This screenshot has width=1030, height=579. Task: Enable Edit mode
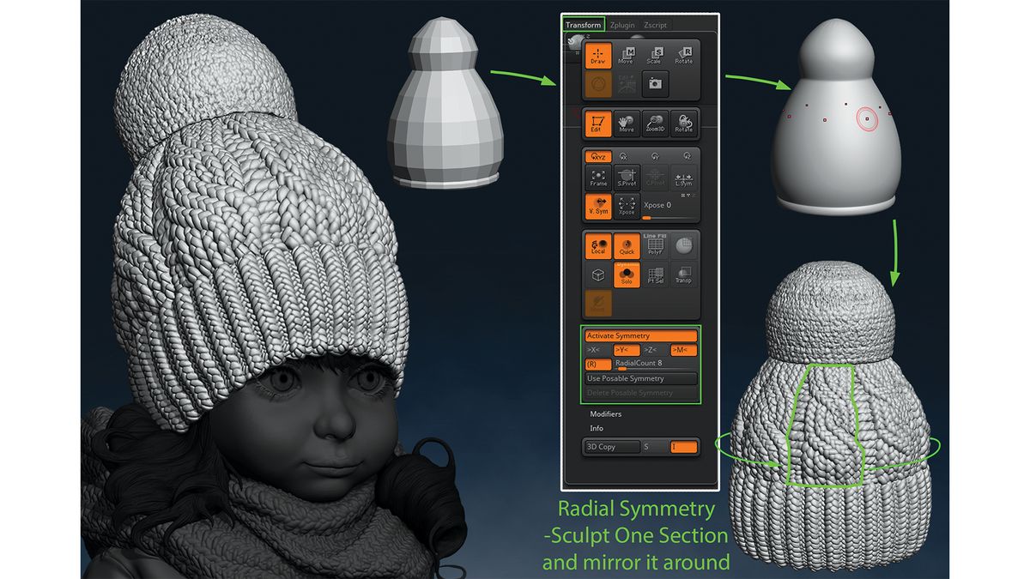tap(598, 124)
